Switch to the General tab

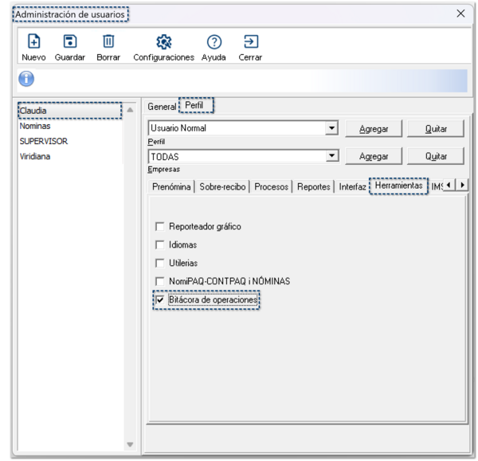[x=161, y=107]
